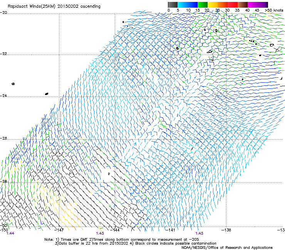Click the '30' label under the color bar

(227, 10)
